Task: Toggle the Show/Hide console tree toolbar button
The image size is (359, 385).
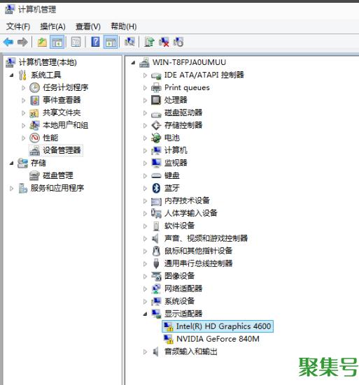Action: [x=57, y=42]
